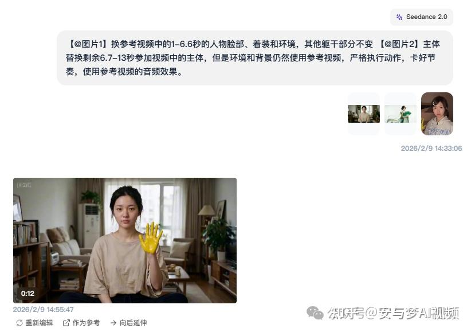Viewport: 471px width, 332px height.
Task: Click the 作为参考 external-link icon
Action: 66,323
